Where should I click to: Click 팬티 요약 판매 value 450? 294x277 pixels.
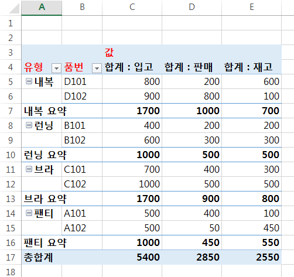211,242
